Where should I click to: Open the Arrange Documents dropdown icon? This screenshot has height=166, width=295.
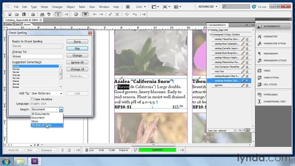coord(177,7)
